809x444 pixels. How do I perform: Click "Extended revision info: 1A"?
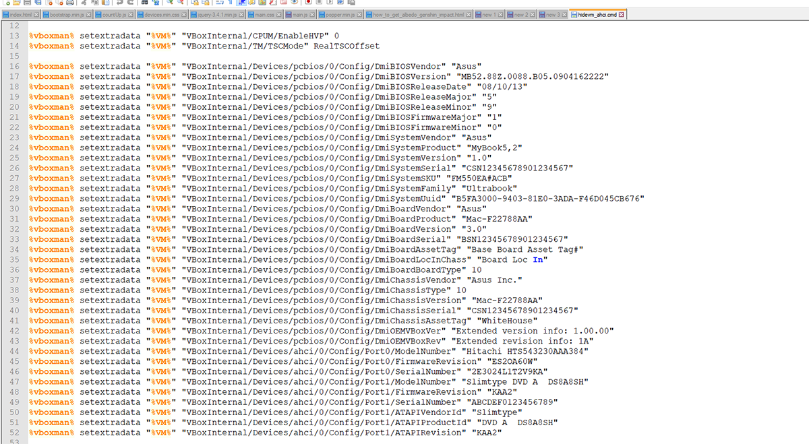[x=522, y=341]
